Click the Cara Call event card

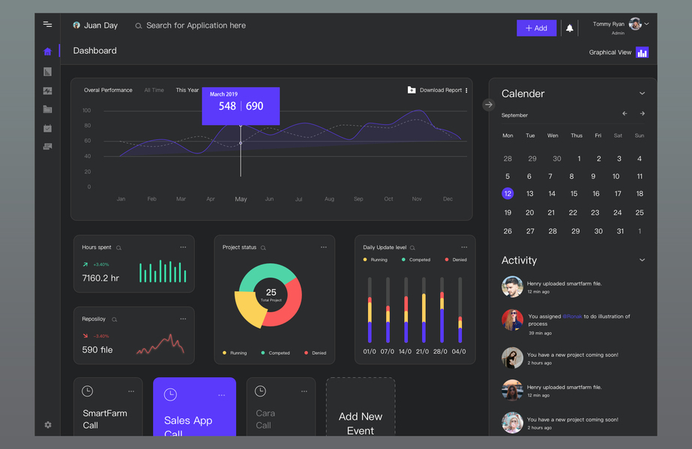[281, 406]
